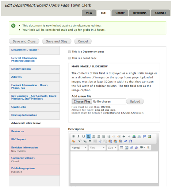Open General Information – Photo/Description tab

point(34,60)
